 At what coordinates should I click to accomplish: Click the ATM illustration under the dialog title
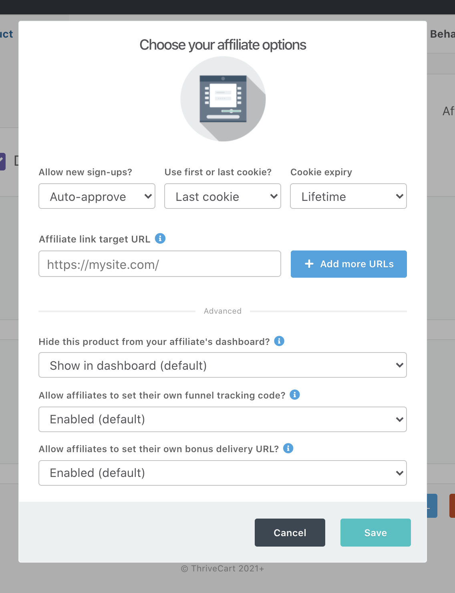[223, 99]
